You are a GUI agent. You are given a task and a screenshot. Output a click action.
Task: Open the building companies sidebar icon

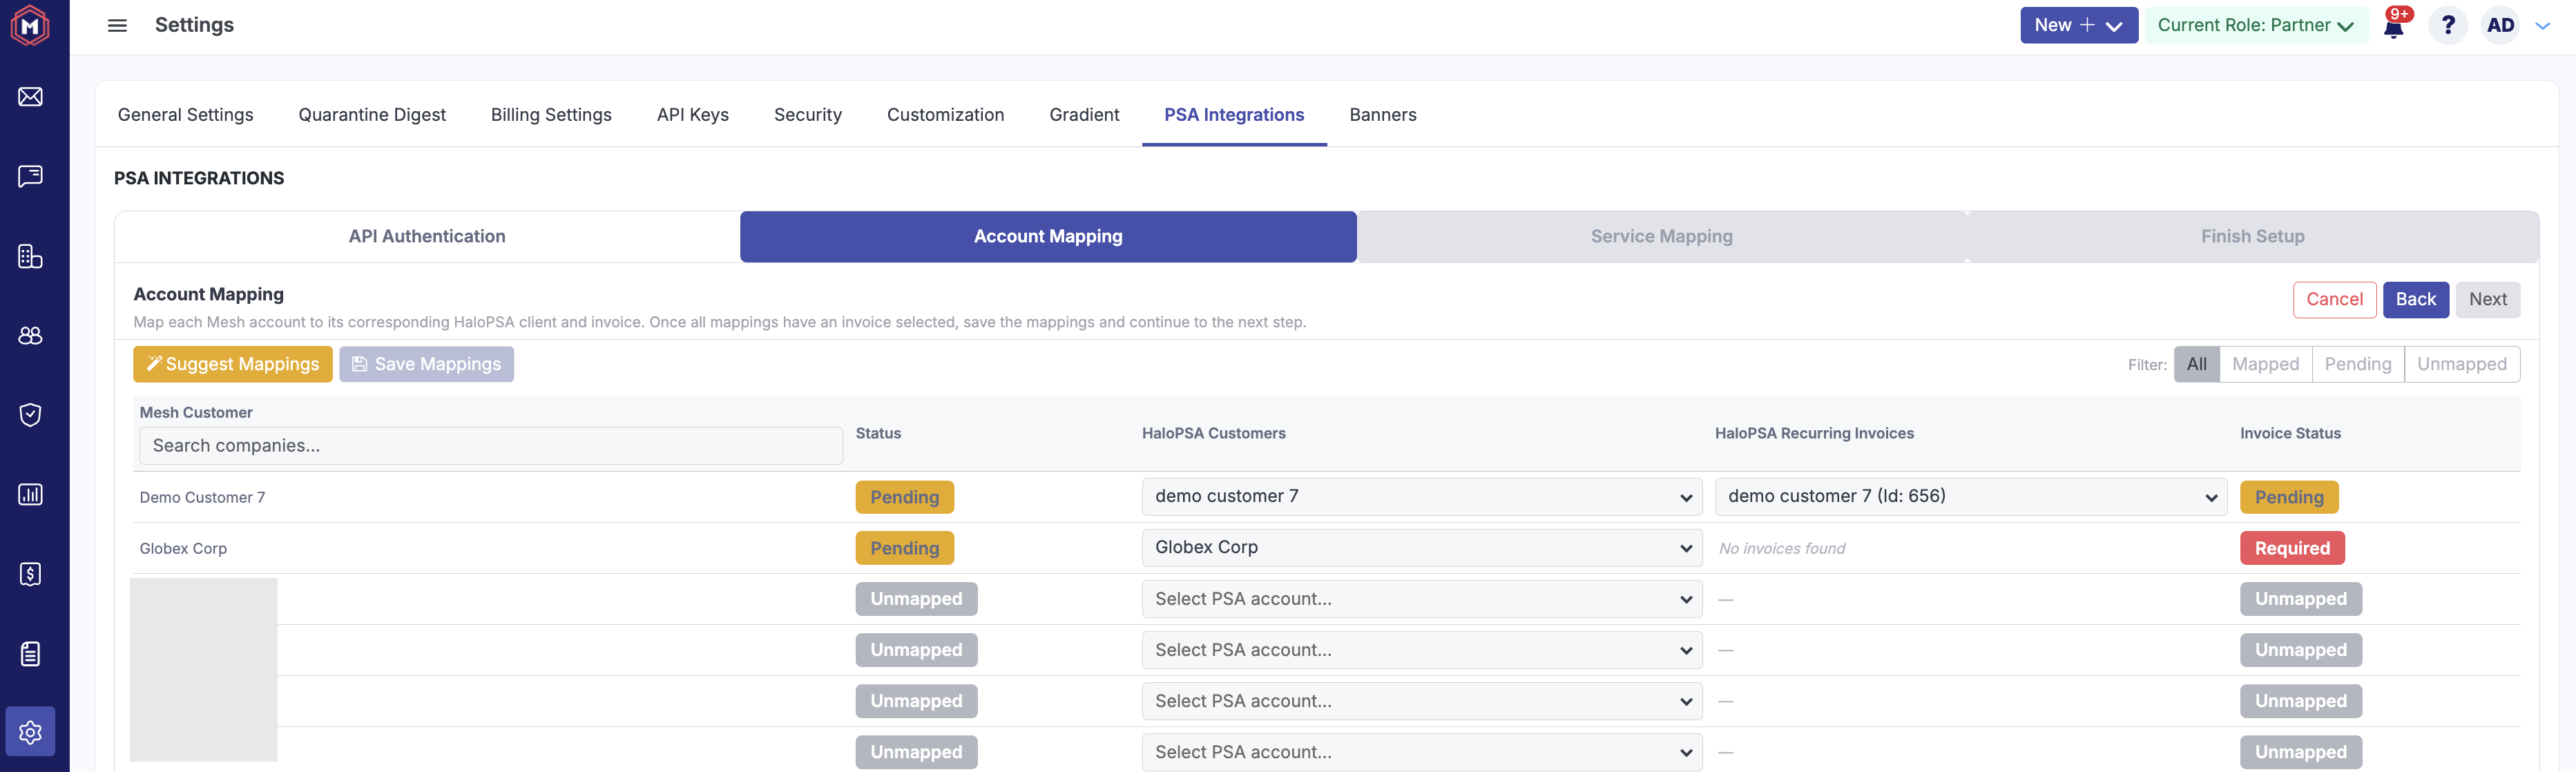(30, 256)
